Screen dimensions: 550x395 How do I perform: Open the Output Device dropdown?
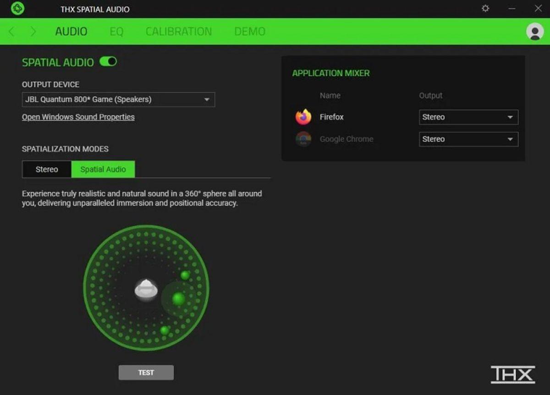[207, 99]
